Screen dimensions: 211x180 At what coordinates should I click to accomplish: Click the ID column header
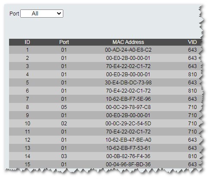point(27,42)
